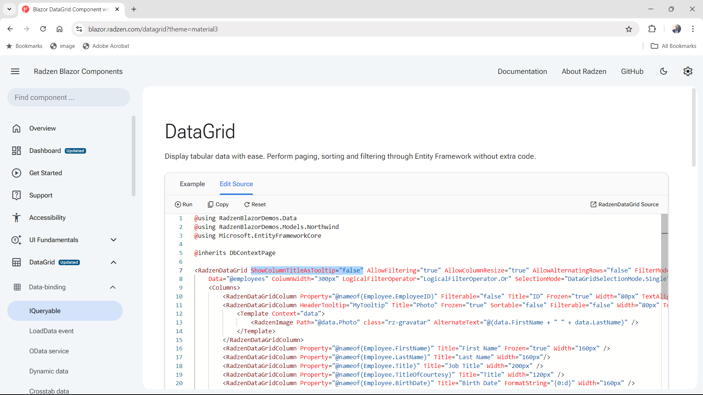Open Chrome three-dot menu
The height and width of the screenshot is (395, 703).
tap(693, 29)
